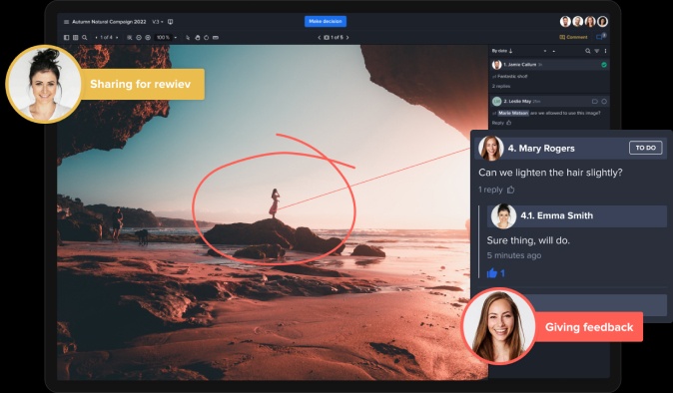Click the Make decision button

[x=326, y=21]
